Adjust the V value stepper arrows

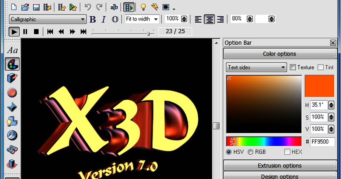331,129
